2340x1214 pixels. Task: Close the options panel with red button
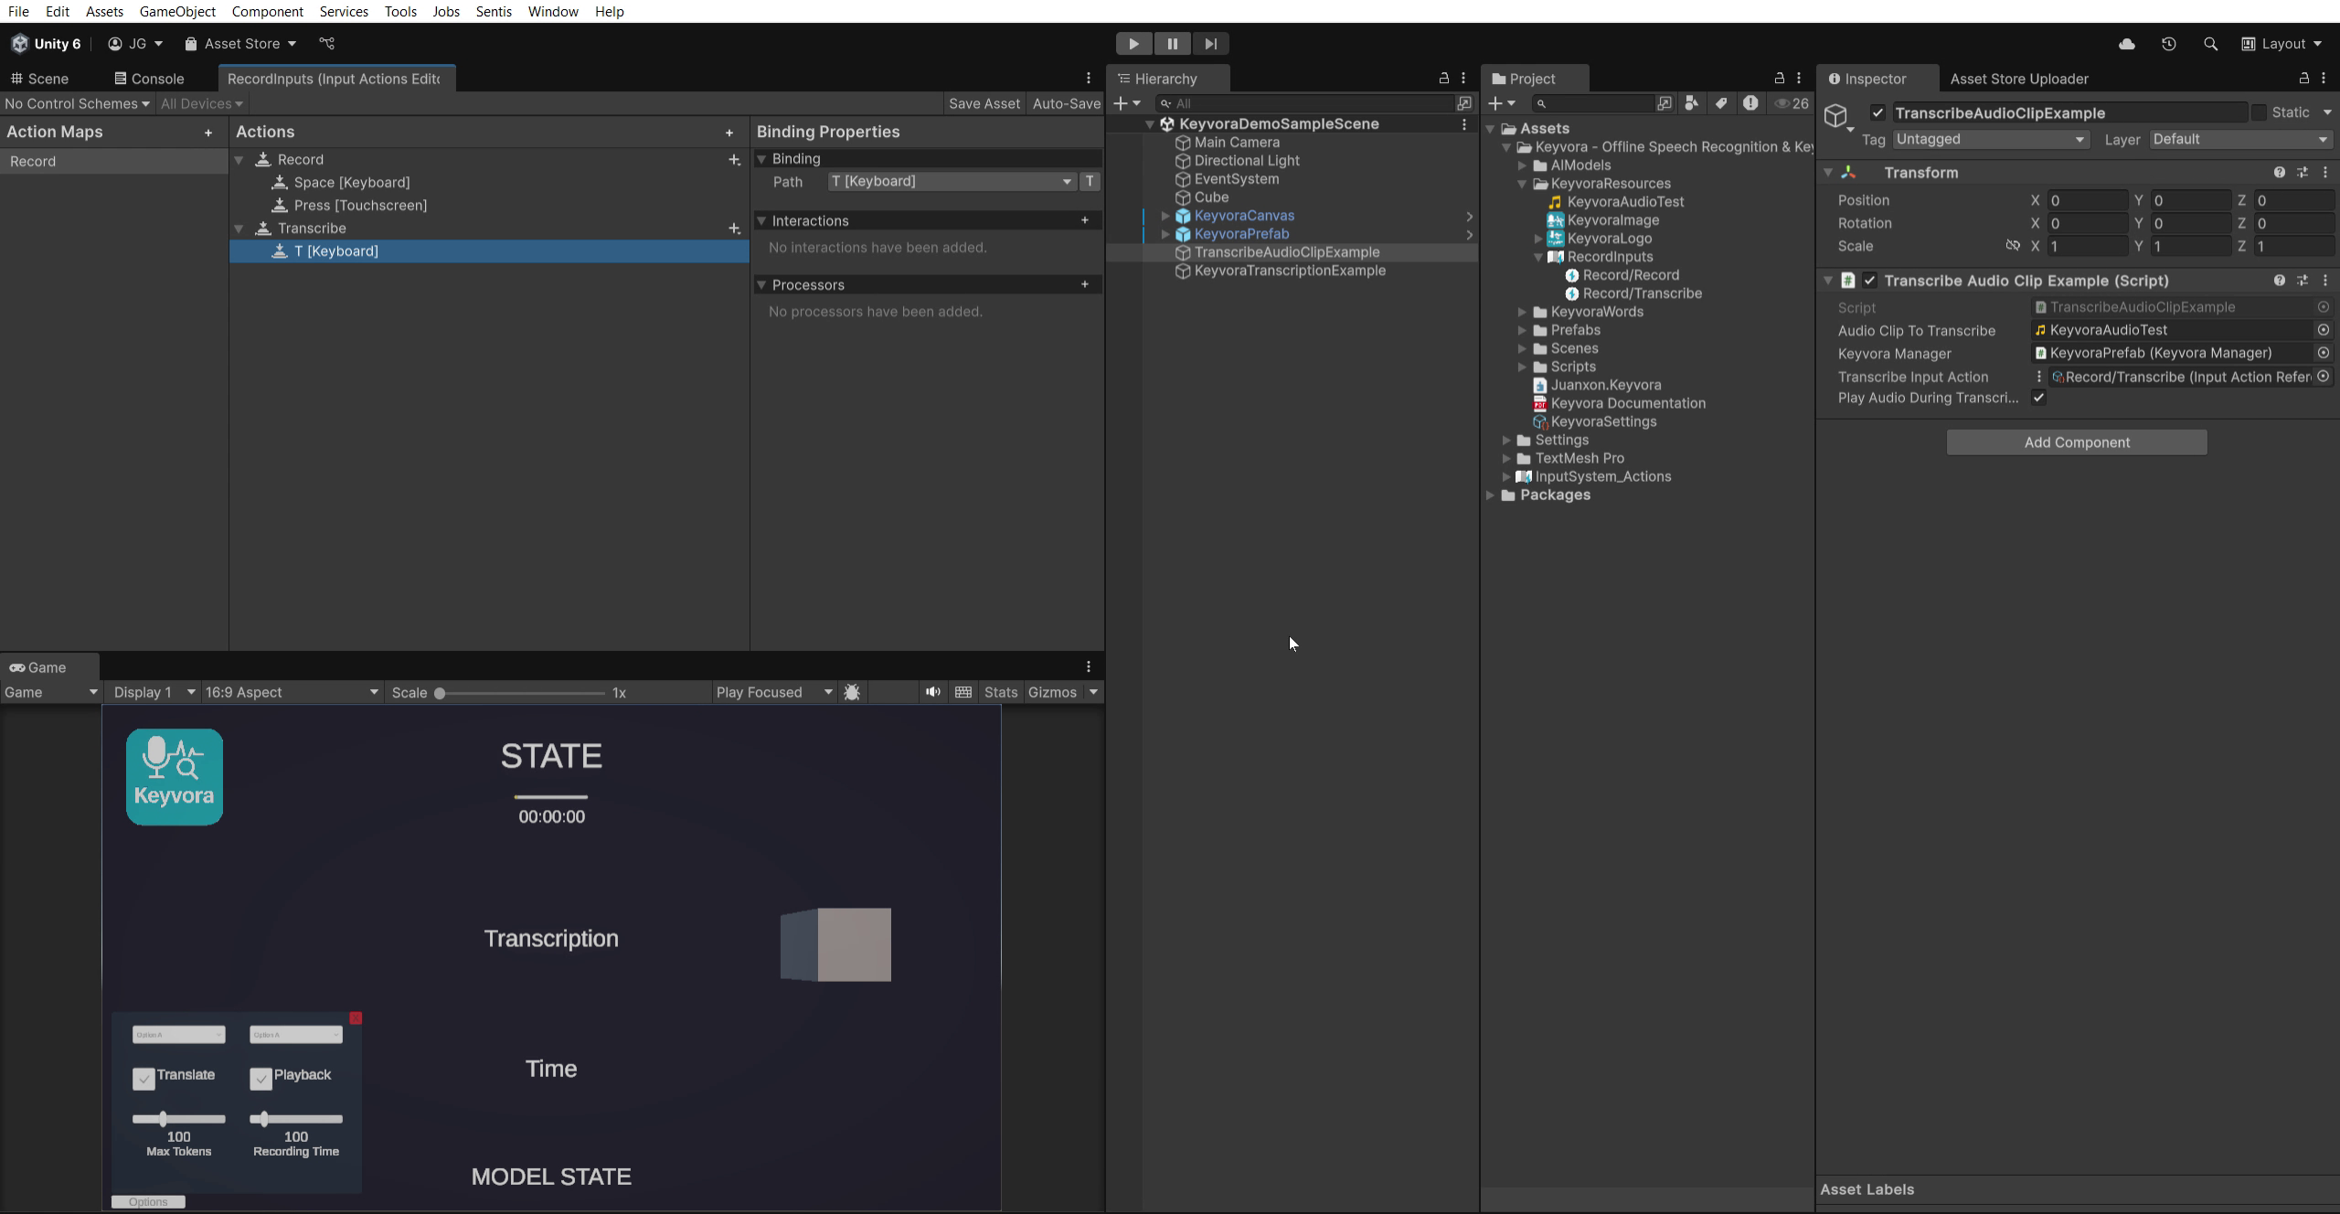click(356, 1017)
